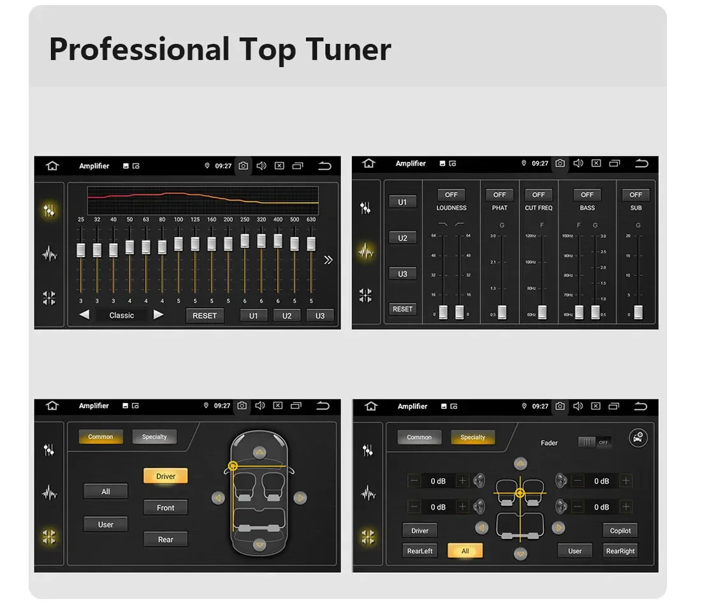Decrease front-left speaker dB with minus
Image resolution: width=709 pixels, height=613 pixels.
tap(414, 480)
